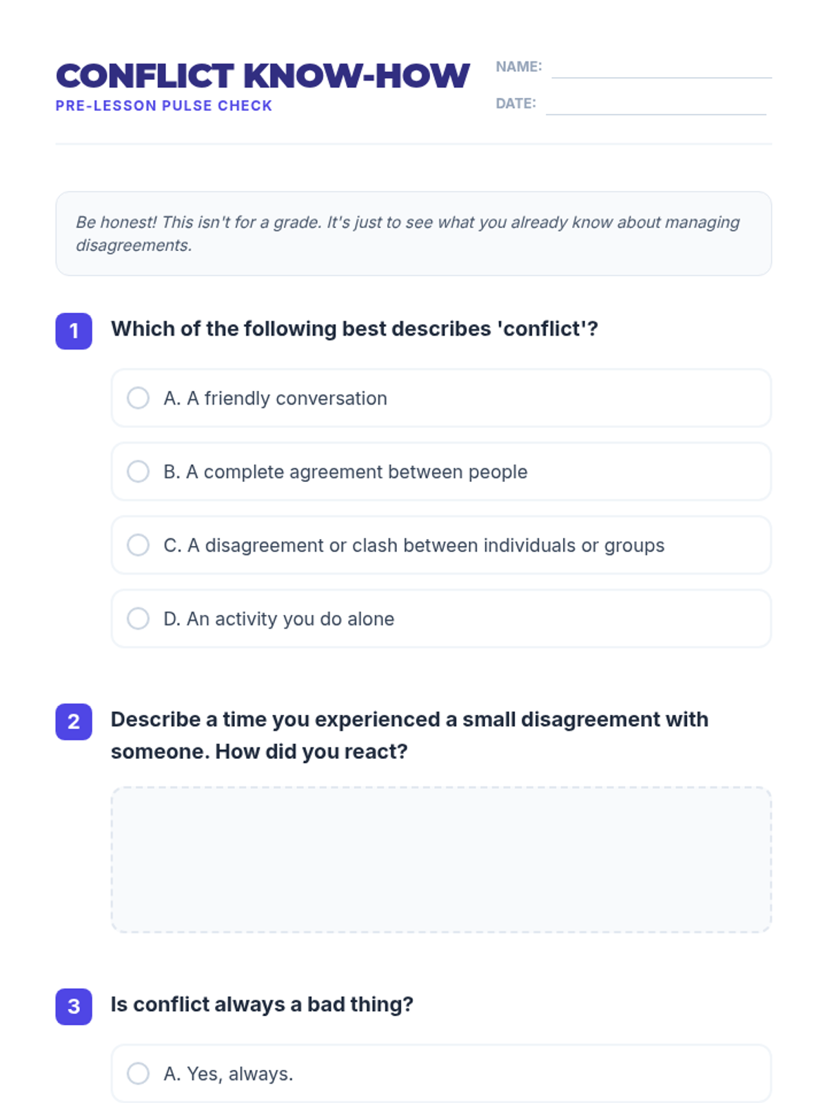Screen dimensions: 827x1103
Task: Select radio button for 'A friendly conversation'
Action: coord(138,398)
